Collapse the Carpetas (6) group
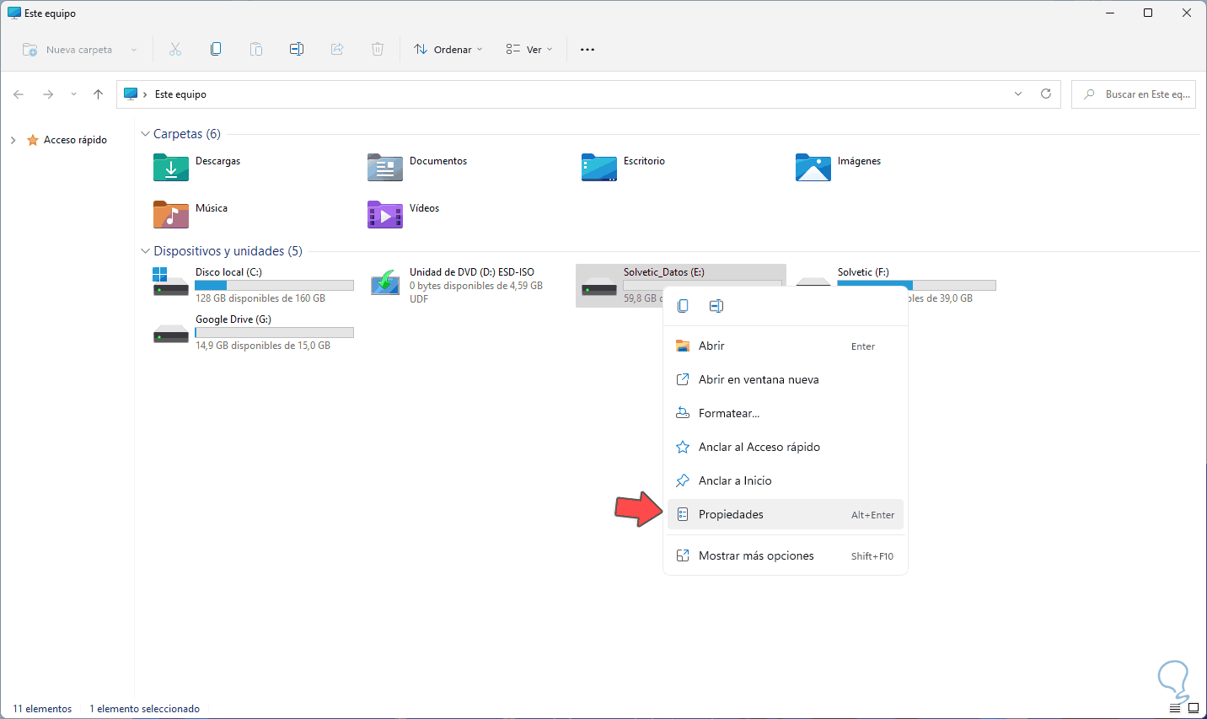Screen dimensions: 1207x719 click(x=145, y=134)
